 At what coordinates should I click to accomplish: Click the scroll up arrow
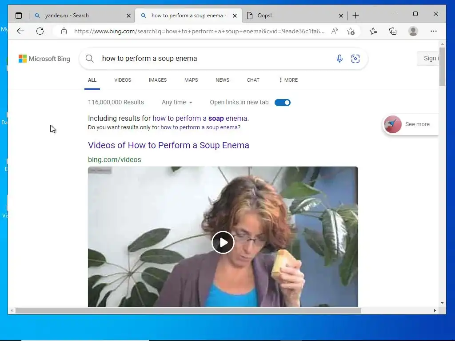click(x=442, y=44)
